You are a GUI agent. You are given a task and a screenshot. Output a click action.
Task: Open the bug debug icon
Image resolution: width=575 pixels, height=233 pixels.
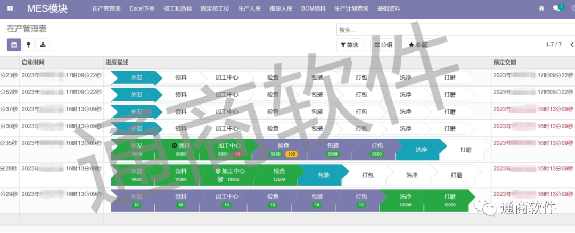pyautogui.click(x=541, y=8)
